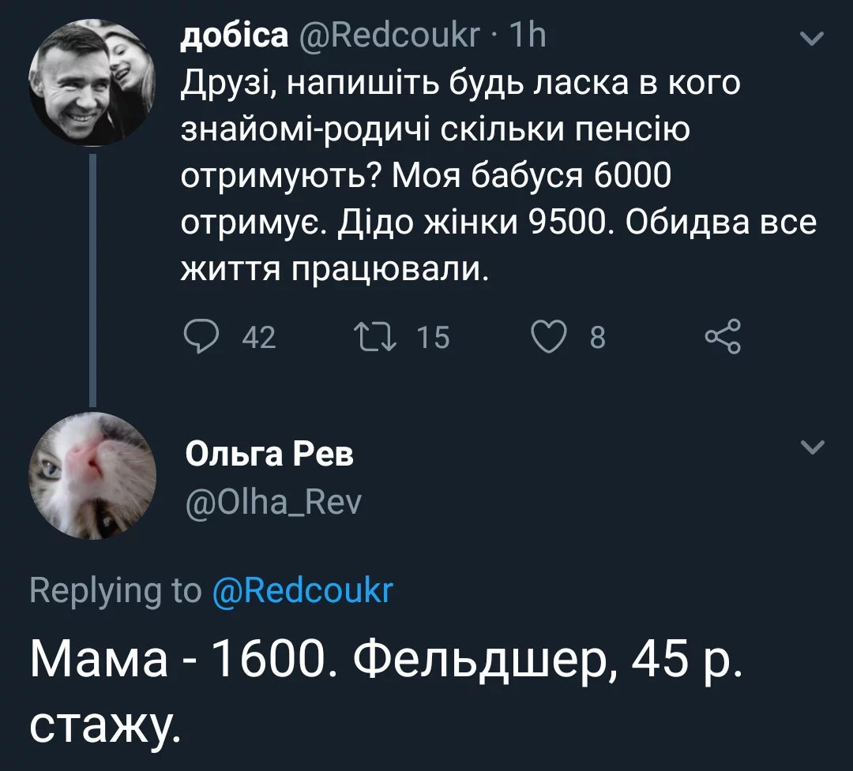Click the like count 8
The width and height of the screenshot is (853, 771).
[597, 338]
